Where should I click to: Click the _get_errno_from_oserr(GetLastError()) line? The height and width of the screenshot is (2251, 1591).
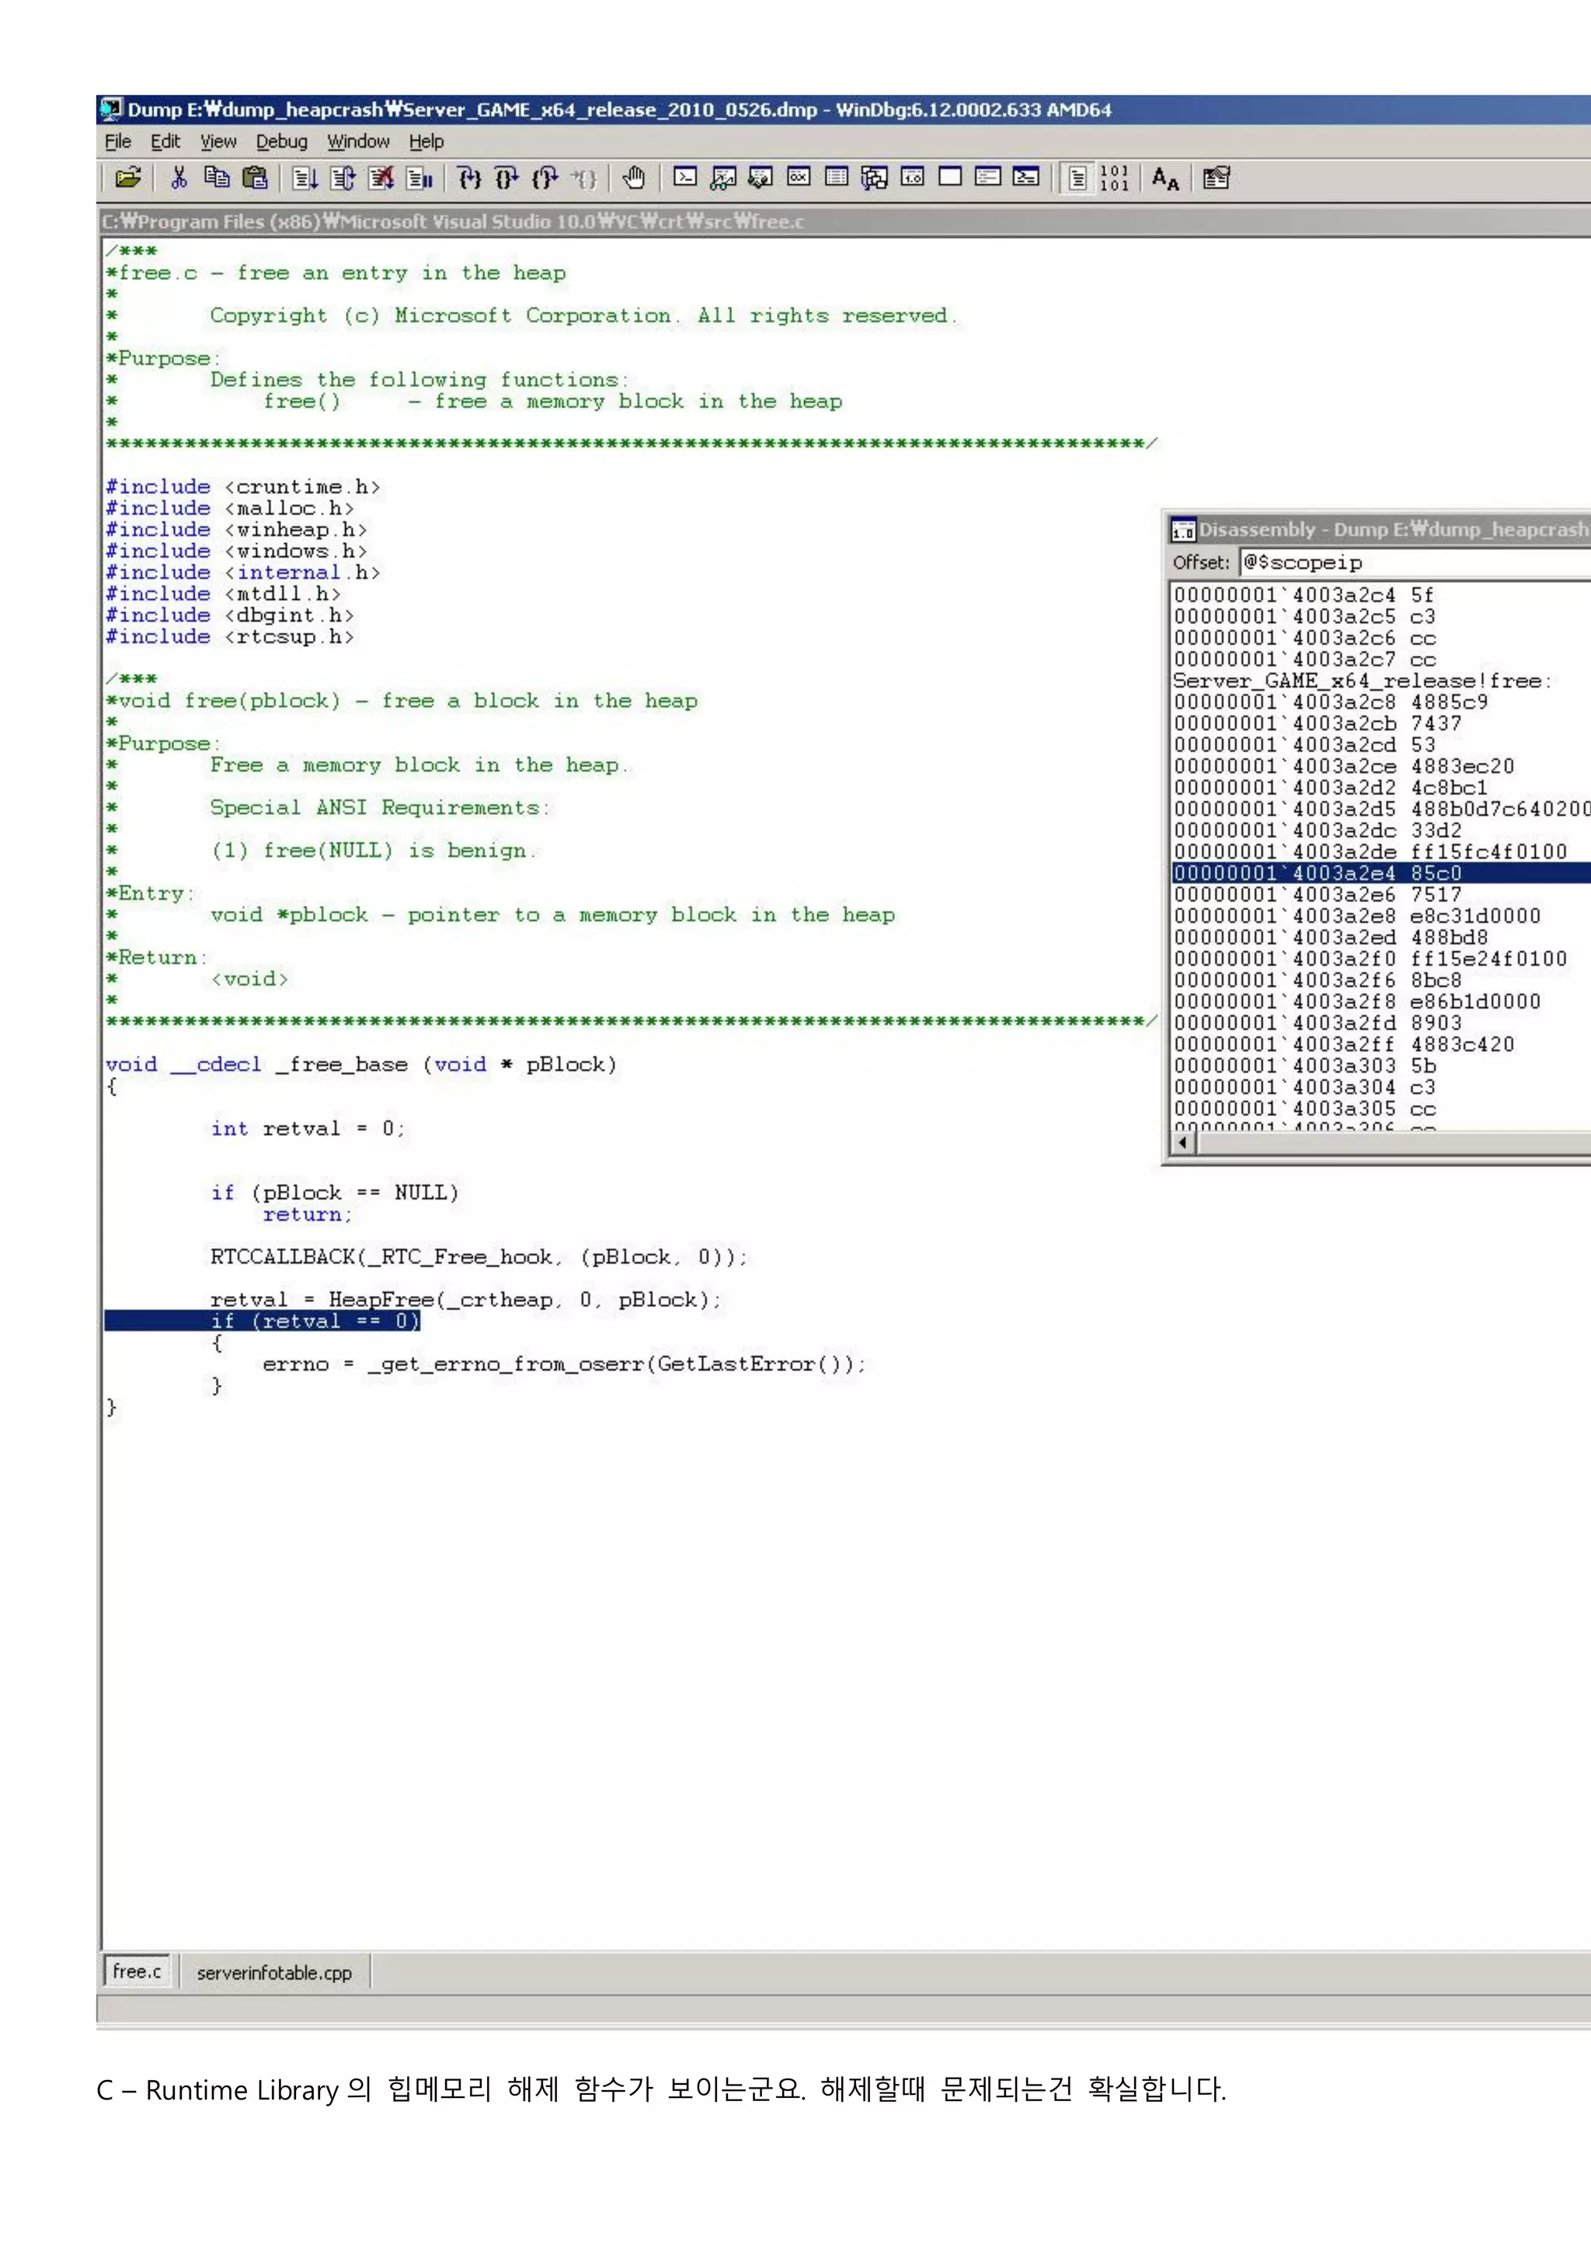(564, 1364)
